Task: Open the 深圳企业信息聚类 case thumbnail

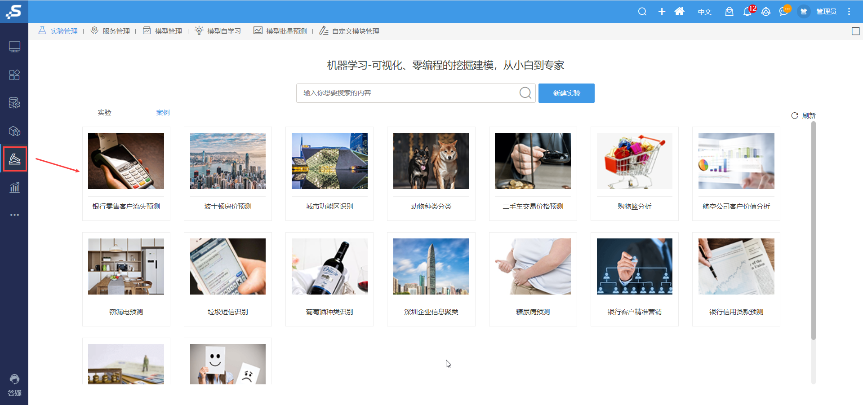Action: (x=431, y=266)
